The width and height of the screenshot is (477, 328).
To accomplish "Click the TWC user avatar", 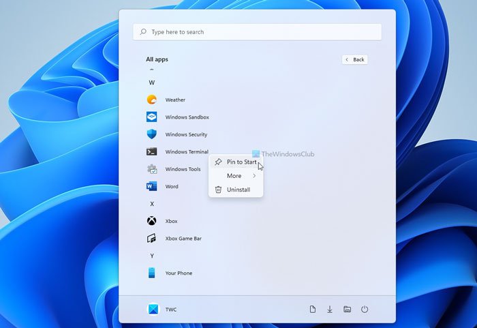I will 153,310.
